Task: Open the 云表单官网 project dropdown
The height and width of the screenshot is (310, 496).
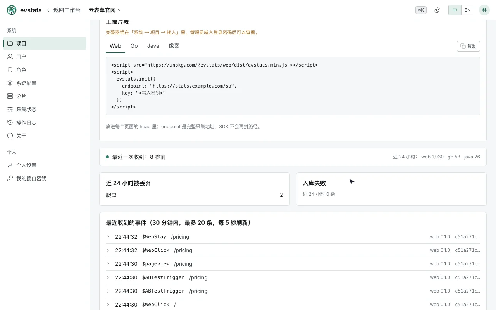Action: (x=105, y=10)
